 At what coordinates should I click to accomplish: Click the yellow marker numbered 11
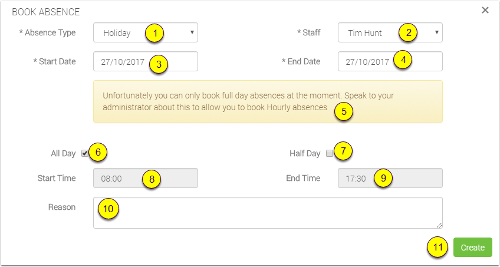pyautogui.click(x=437, y=248)
